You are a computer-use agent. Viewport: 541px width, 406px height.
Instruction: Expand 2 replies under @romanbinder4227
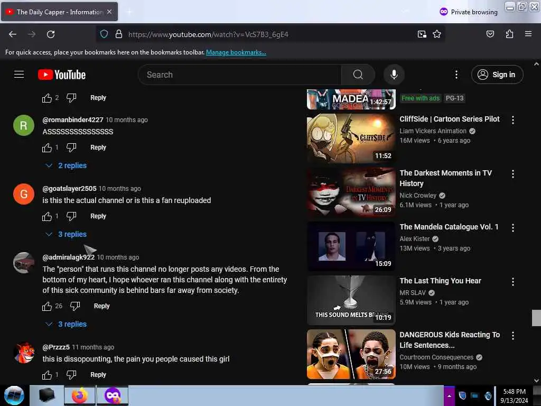66,165
